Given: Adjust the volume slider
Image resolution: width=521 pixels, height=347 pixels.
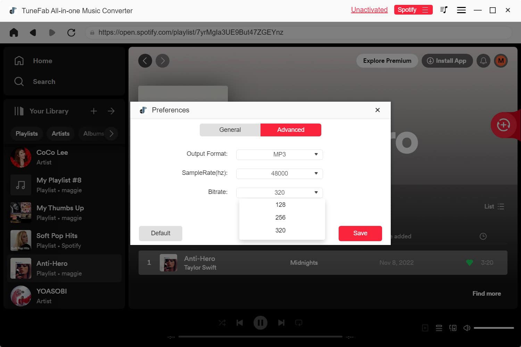Looking at the screenshot, I should click(493, 328).
